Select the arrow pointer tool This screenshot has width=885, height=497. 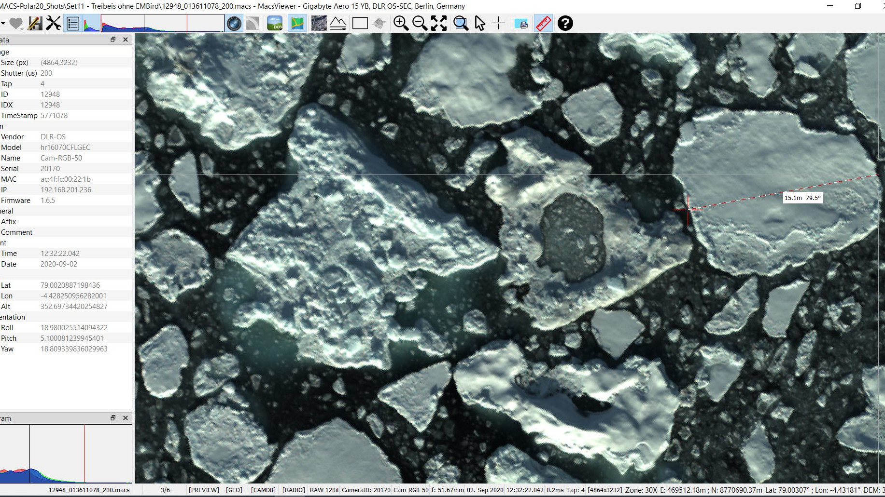coord(479,23)
